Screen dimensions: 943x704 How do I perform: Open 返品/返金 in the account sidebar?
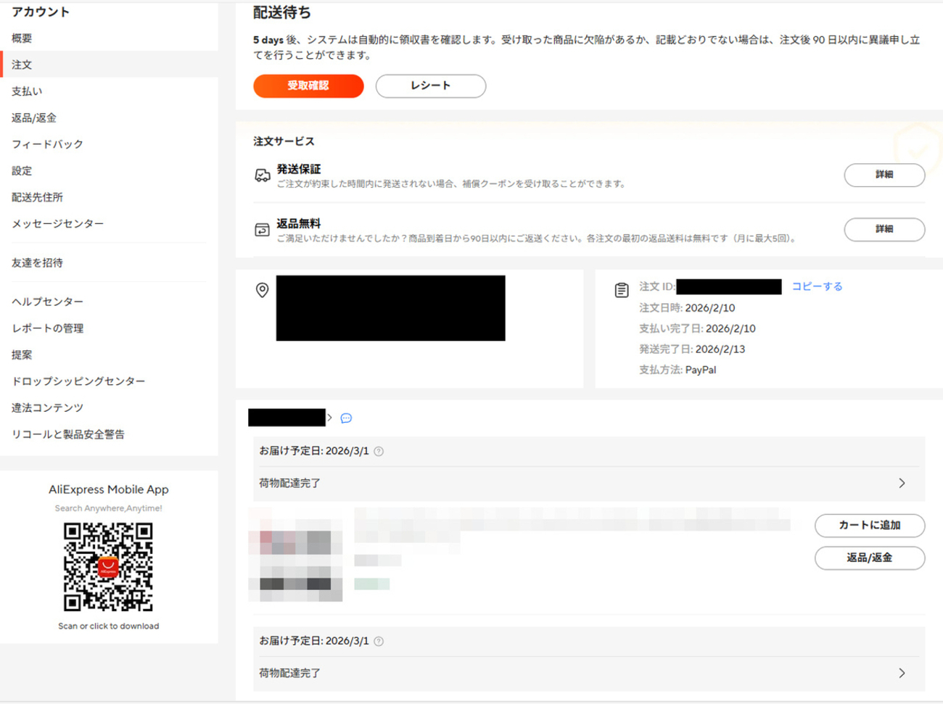tap(33, 117)
